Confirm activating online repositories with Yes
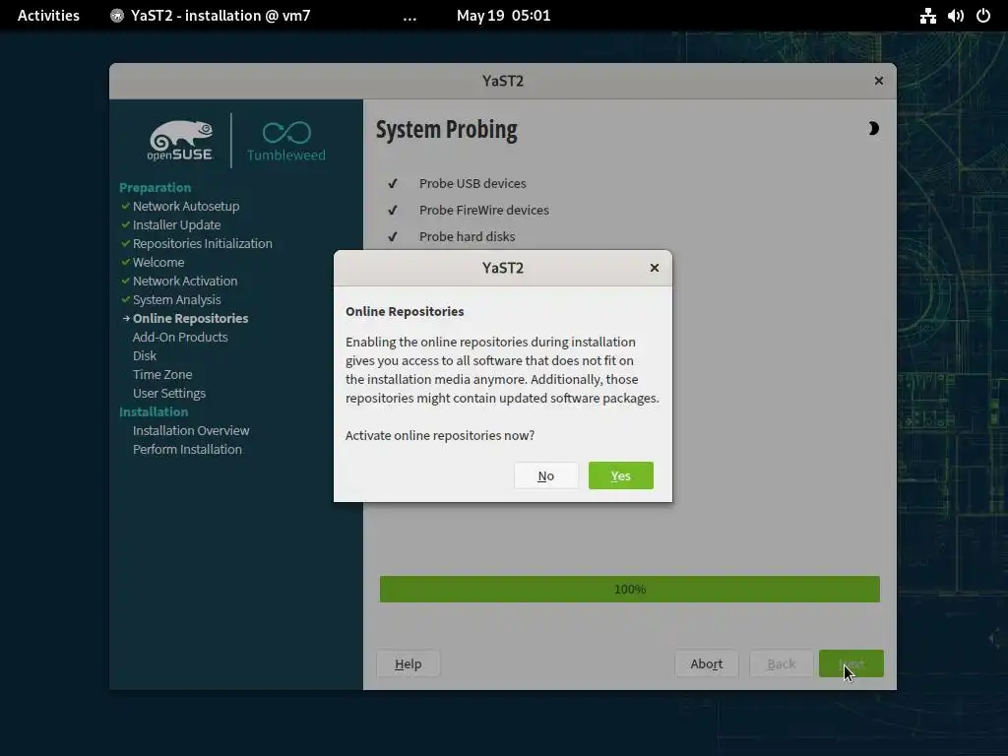The image size is (1008, 756). [620, 475]
